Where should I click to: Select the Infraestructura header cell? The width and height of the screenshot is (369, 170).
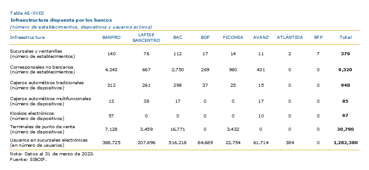[x=27, y=38]
